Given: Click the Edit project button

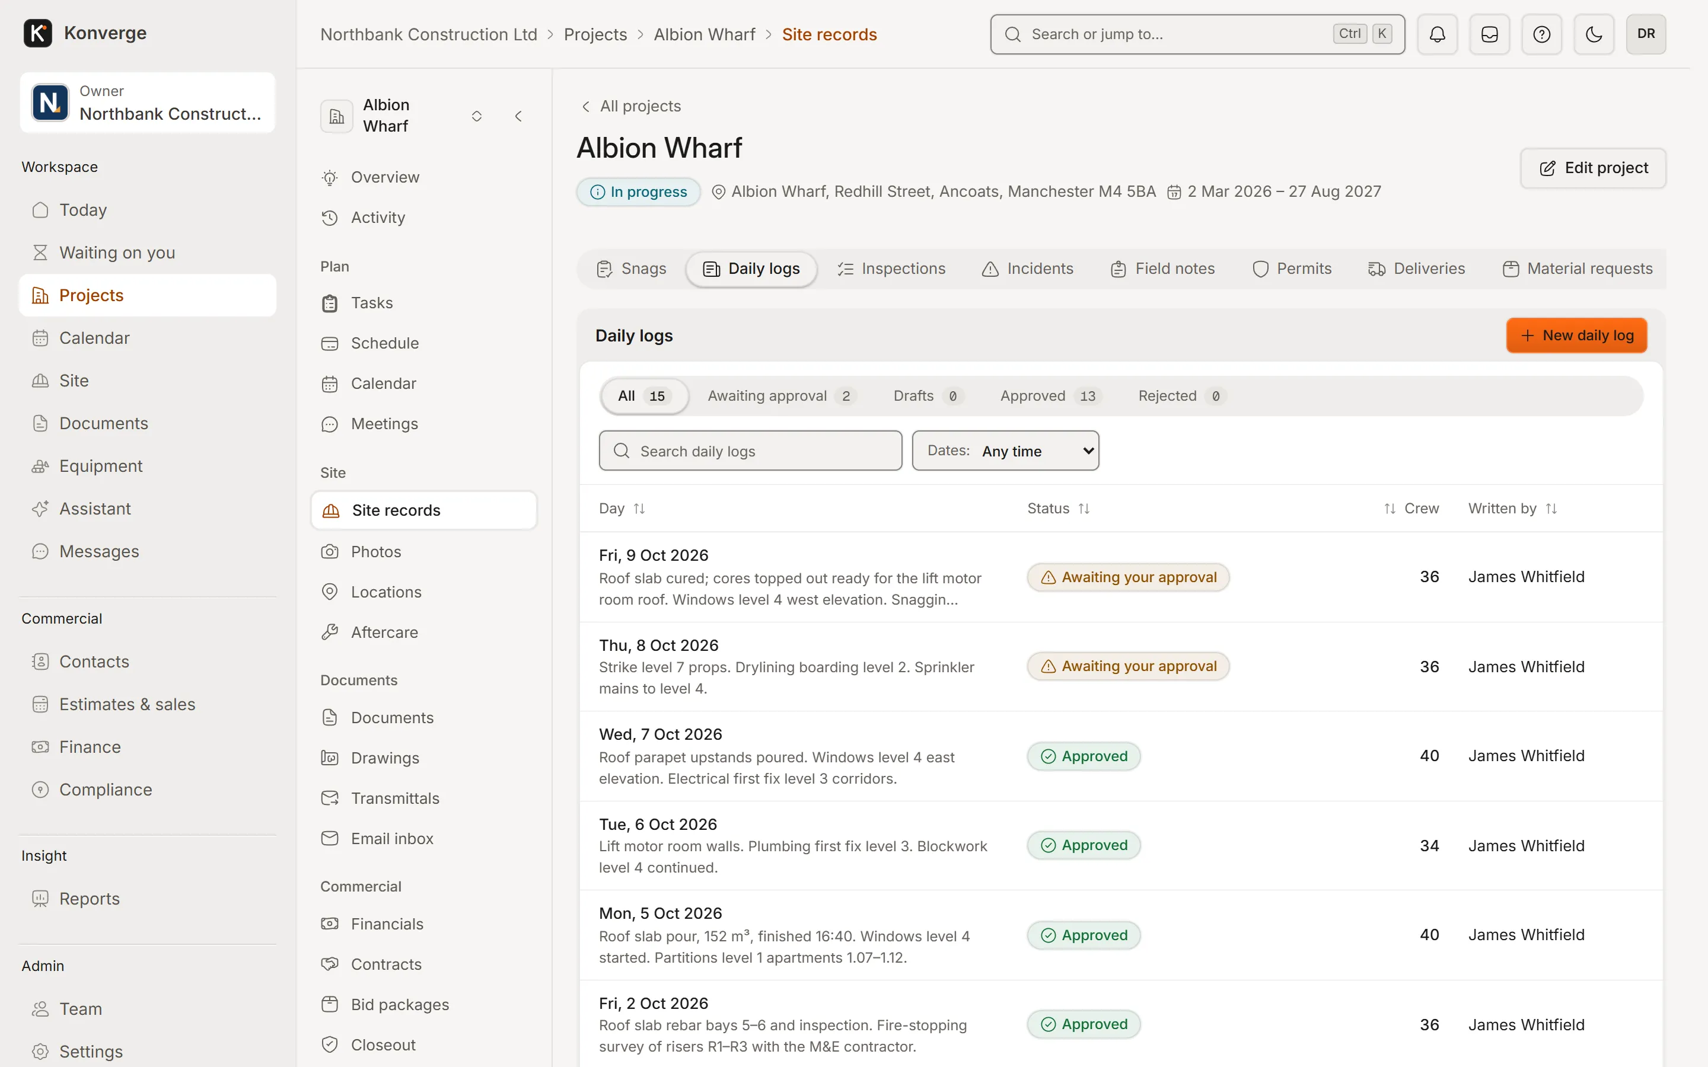Looking at the screenshot, I should [x=1593, y=168].
